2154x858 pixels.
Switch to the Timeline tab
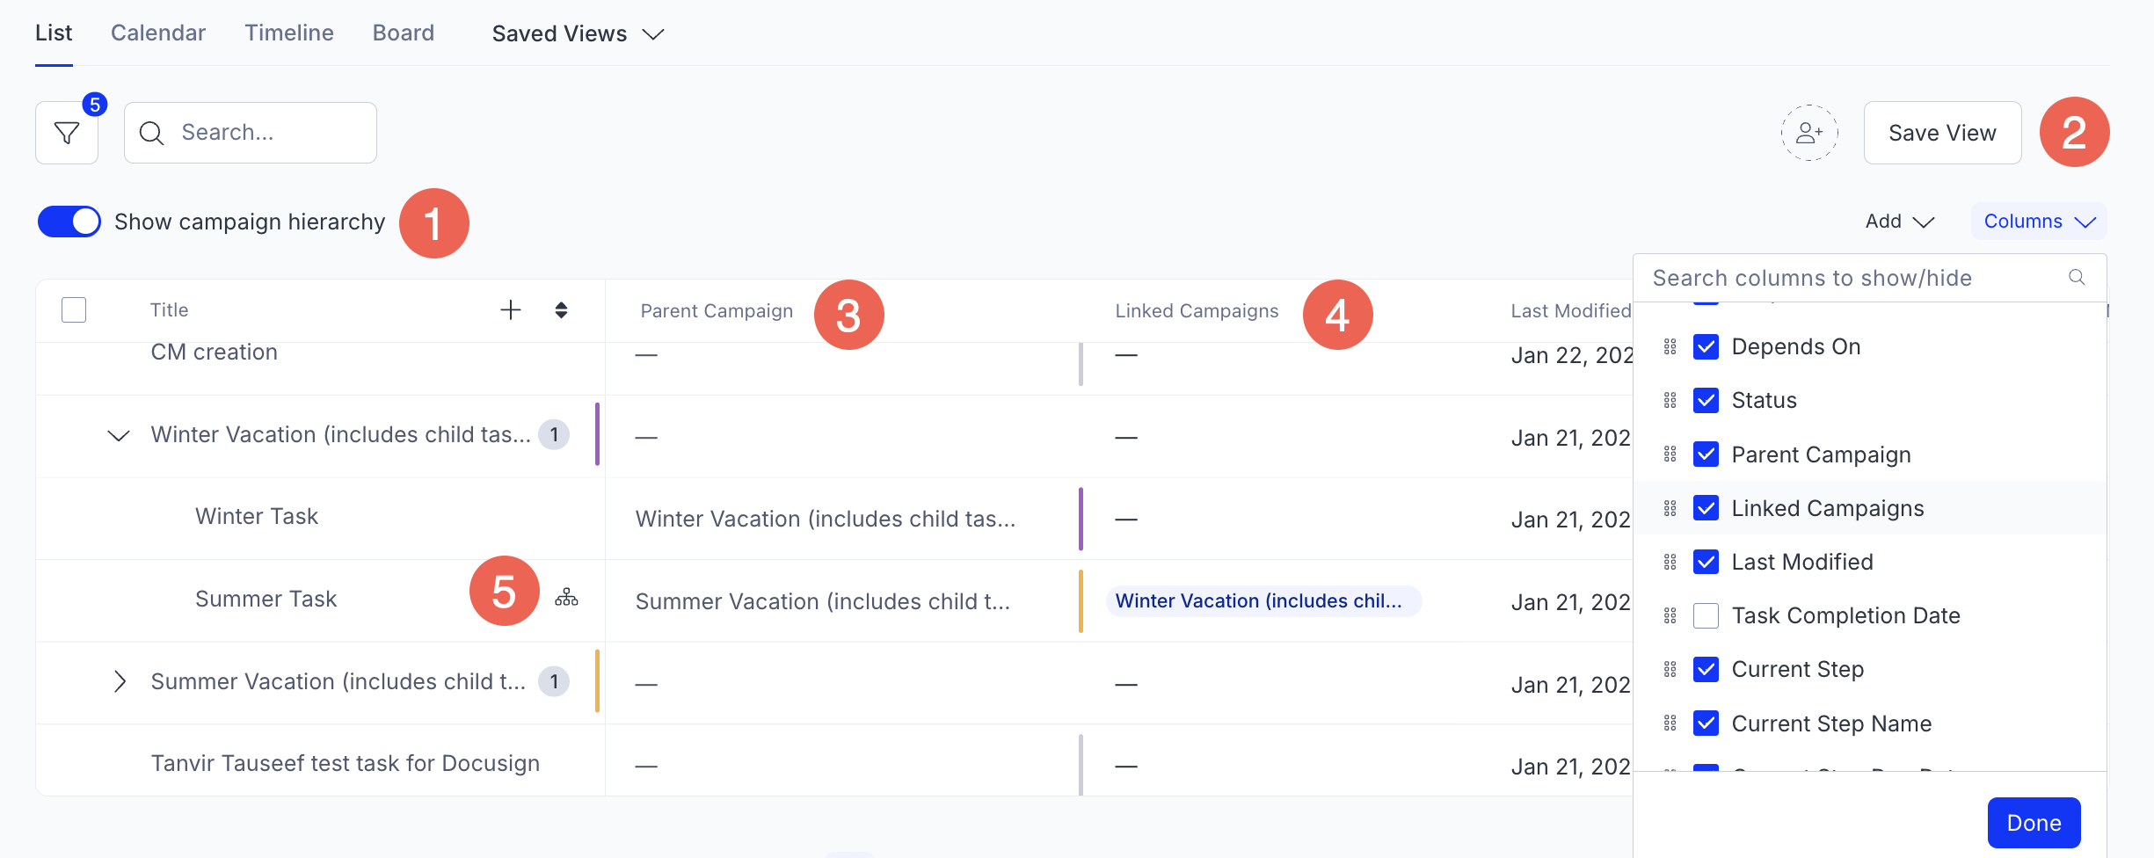pyautogui.click(x=289, y=33)
